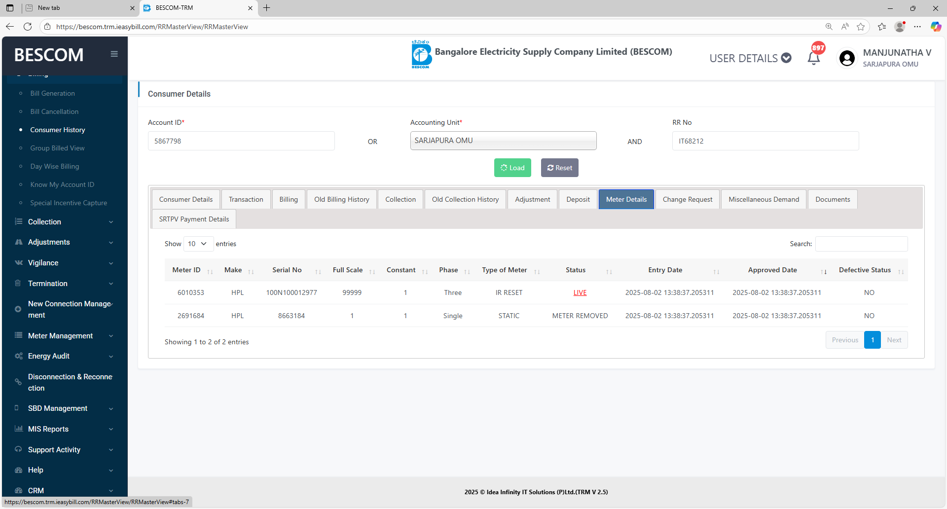The height and width of the screenshot is (509, 947).
Task: Click the table Search input field
Action: pyautogui.click(x=861, y=244)
